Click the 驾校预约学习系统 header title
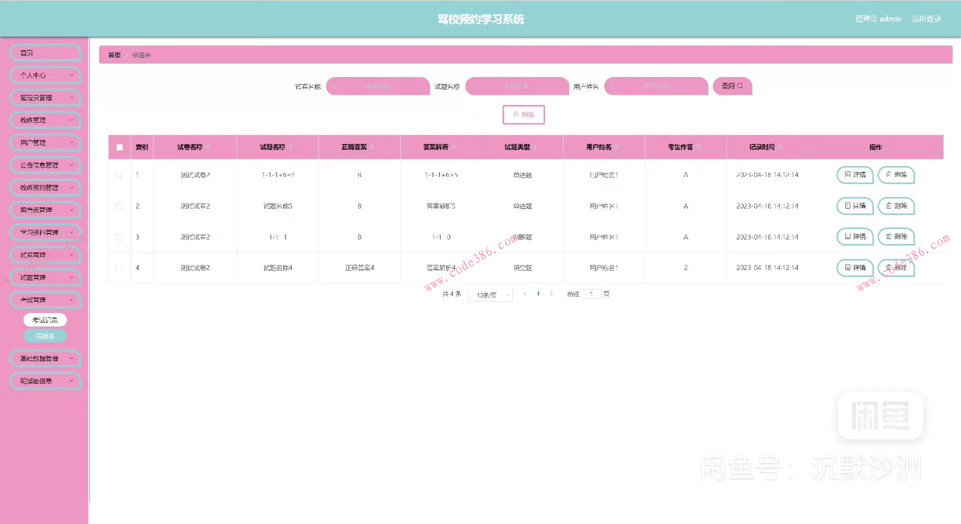961x524 pixels. coord(480,19)
